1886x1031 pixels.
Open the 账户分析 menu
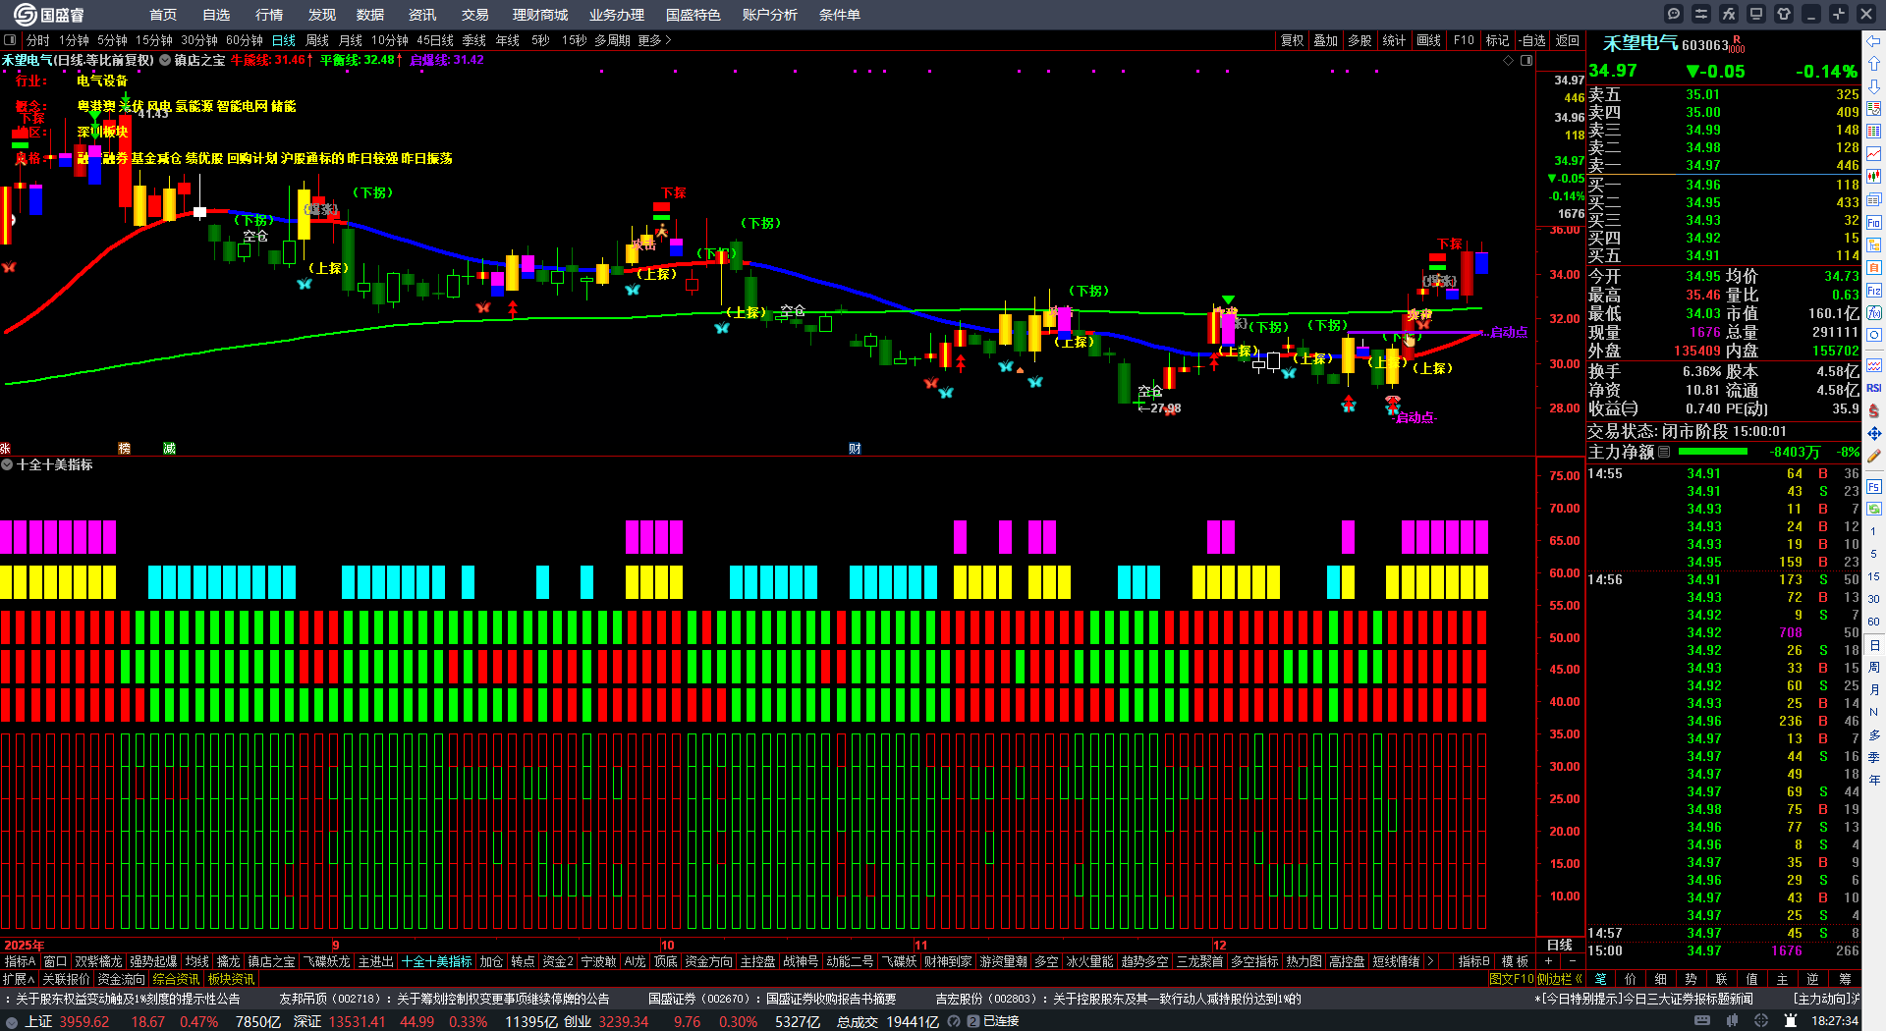[770, 15]
